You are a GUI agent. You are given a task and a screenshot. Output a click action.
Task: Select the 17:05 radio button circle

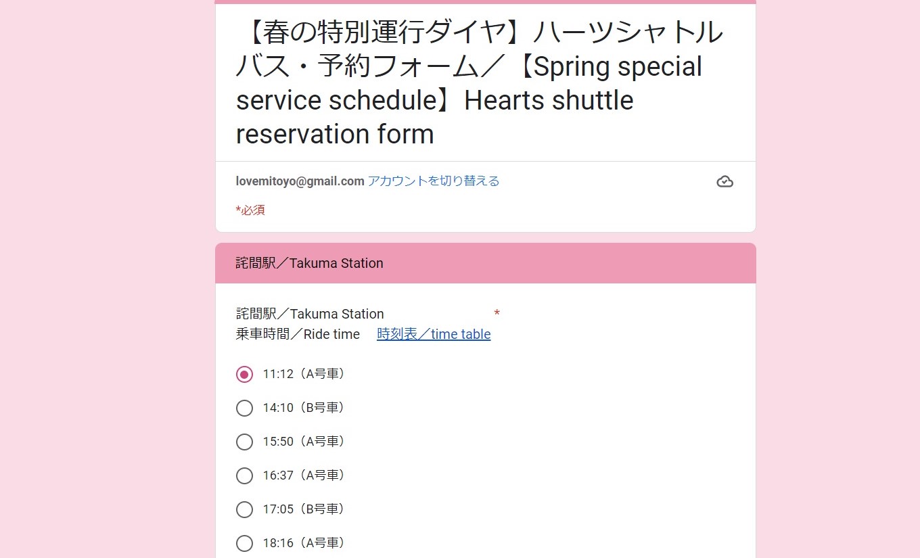tap(244, 509)
